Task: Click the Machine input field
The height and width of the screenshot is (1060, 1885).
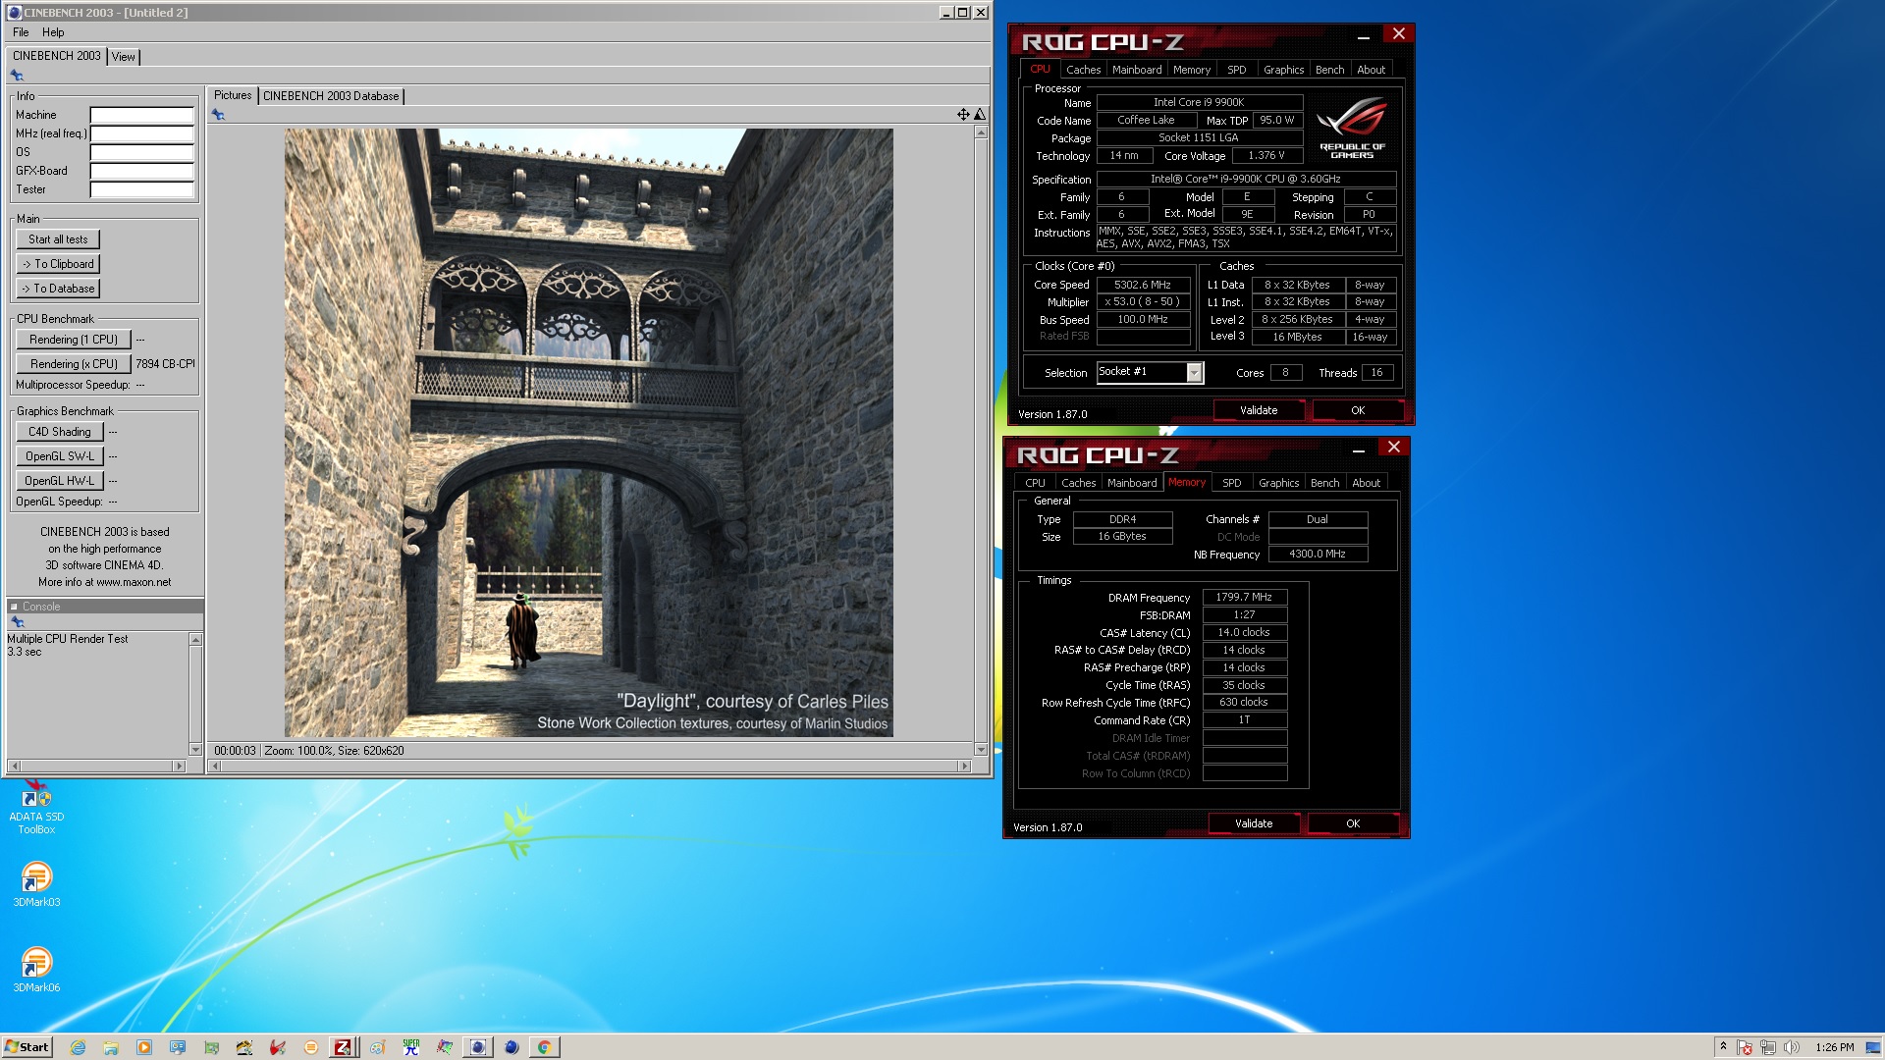Action: 141,115
